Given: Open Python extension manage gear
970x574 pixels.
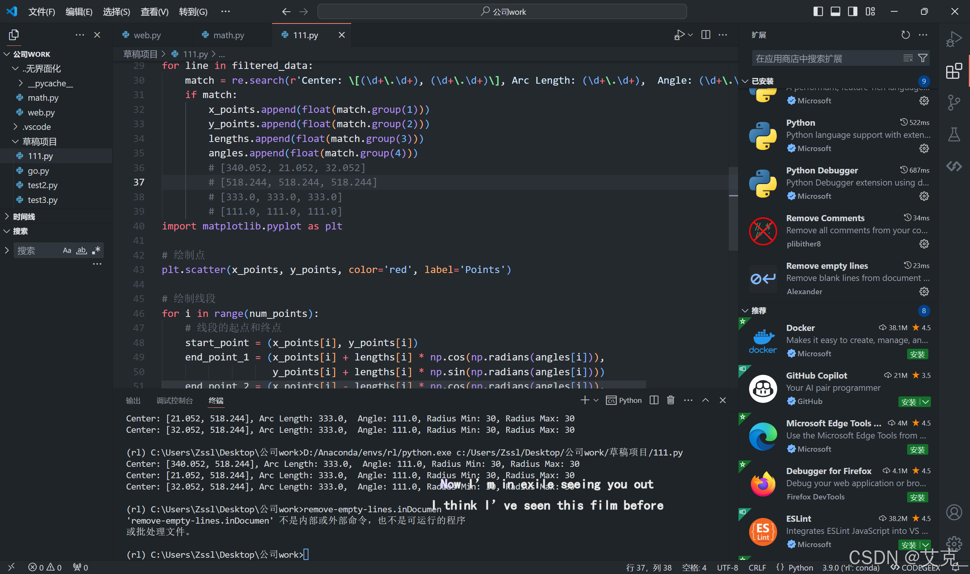Looking at the screenshot, I should 923,148.
